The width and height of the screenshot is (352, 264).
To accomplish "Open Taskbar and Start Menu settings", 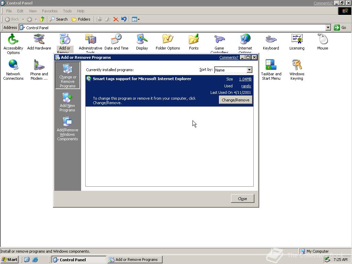I will pos(271,70).
